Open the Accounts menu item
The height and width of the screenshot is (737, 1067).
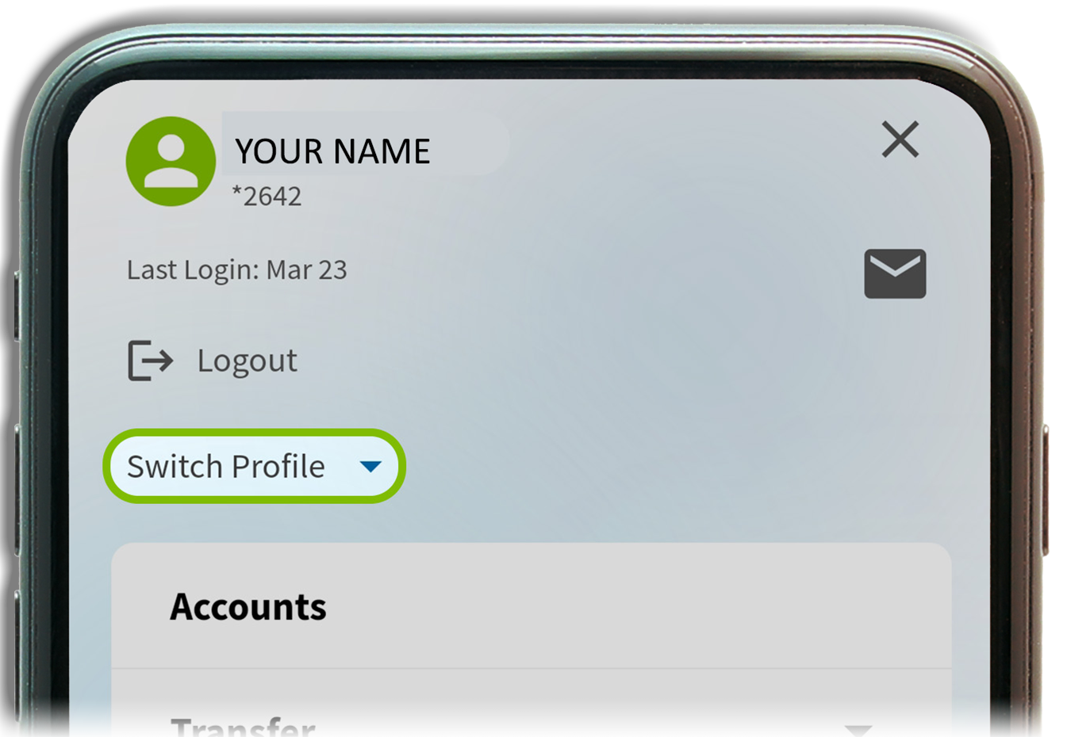pyautogui.click(x=531, y=606)
